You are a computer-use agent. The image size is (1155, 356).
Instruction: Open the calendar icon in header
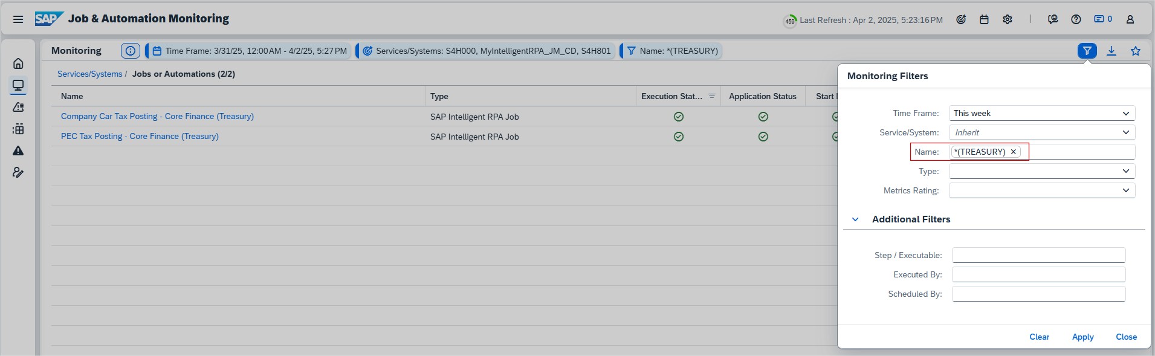coord(984,19)
